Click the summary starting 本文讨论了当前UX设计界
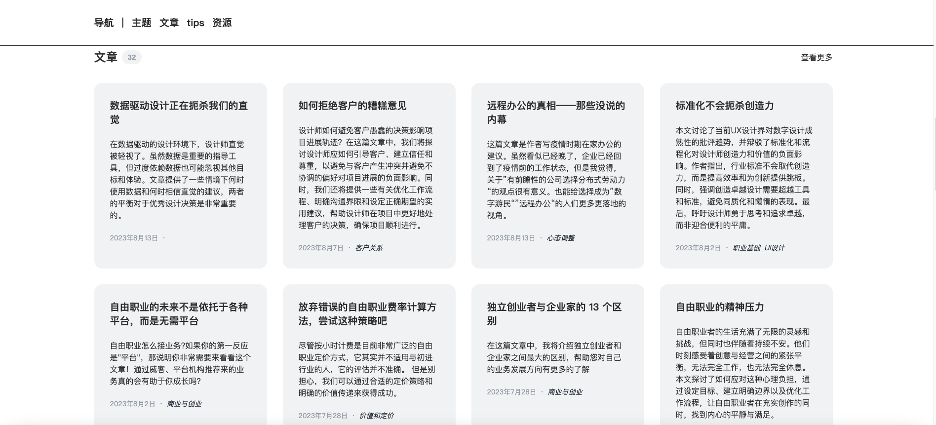 pyautogui.click(x=743, y=178)
